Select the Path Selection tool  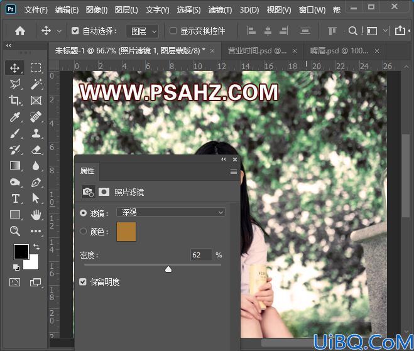click(x=36, y=198)
